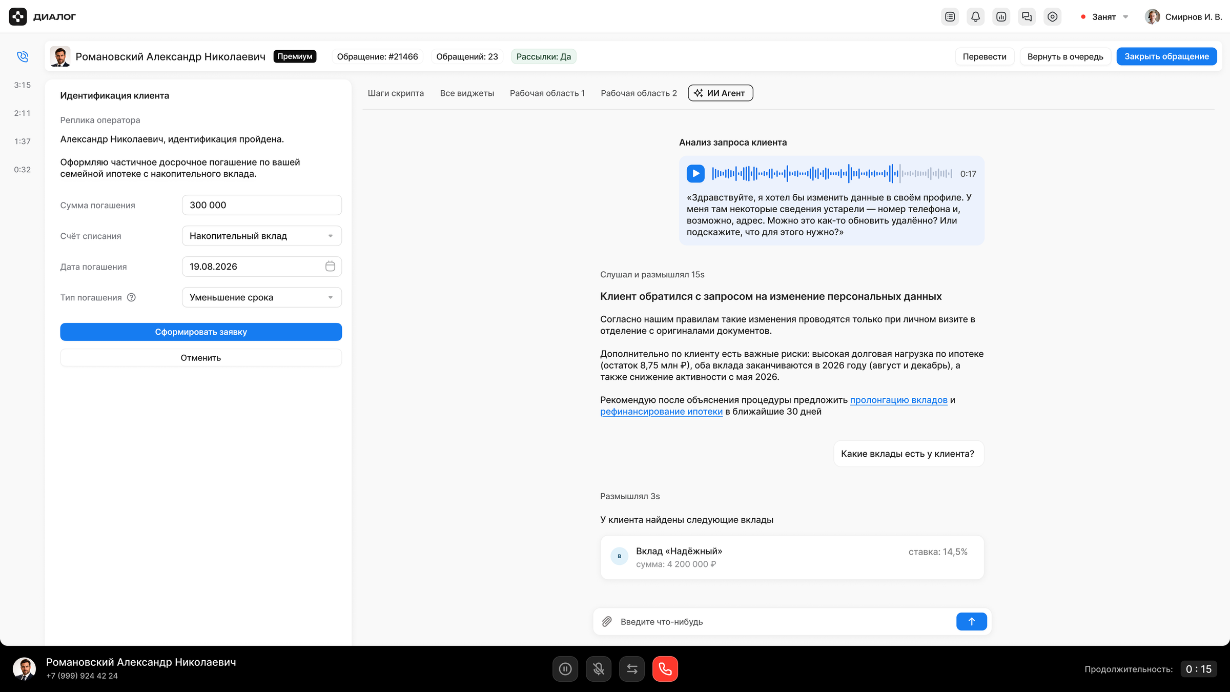
Task: Click Перевести button
Action: click(984, 56)
